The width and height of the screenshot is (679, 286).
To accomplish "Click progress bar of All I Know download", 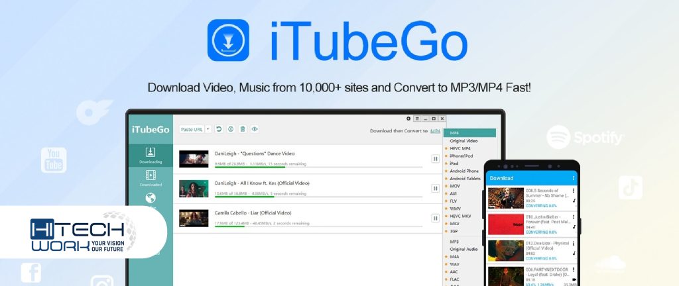I will click(318, 197).
